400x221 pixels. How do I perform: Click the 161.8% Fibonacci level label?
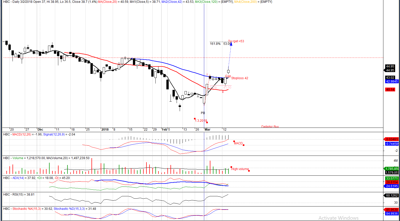coord(215,44)
